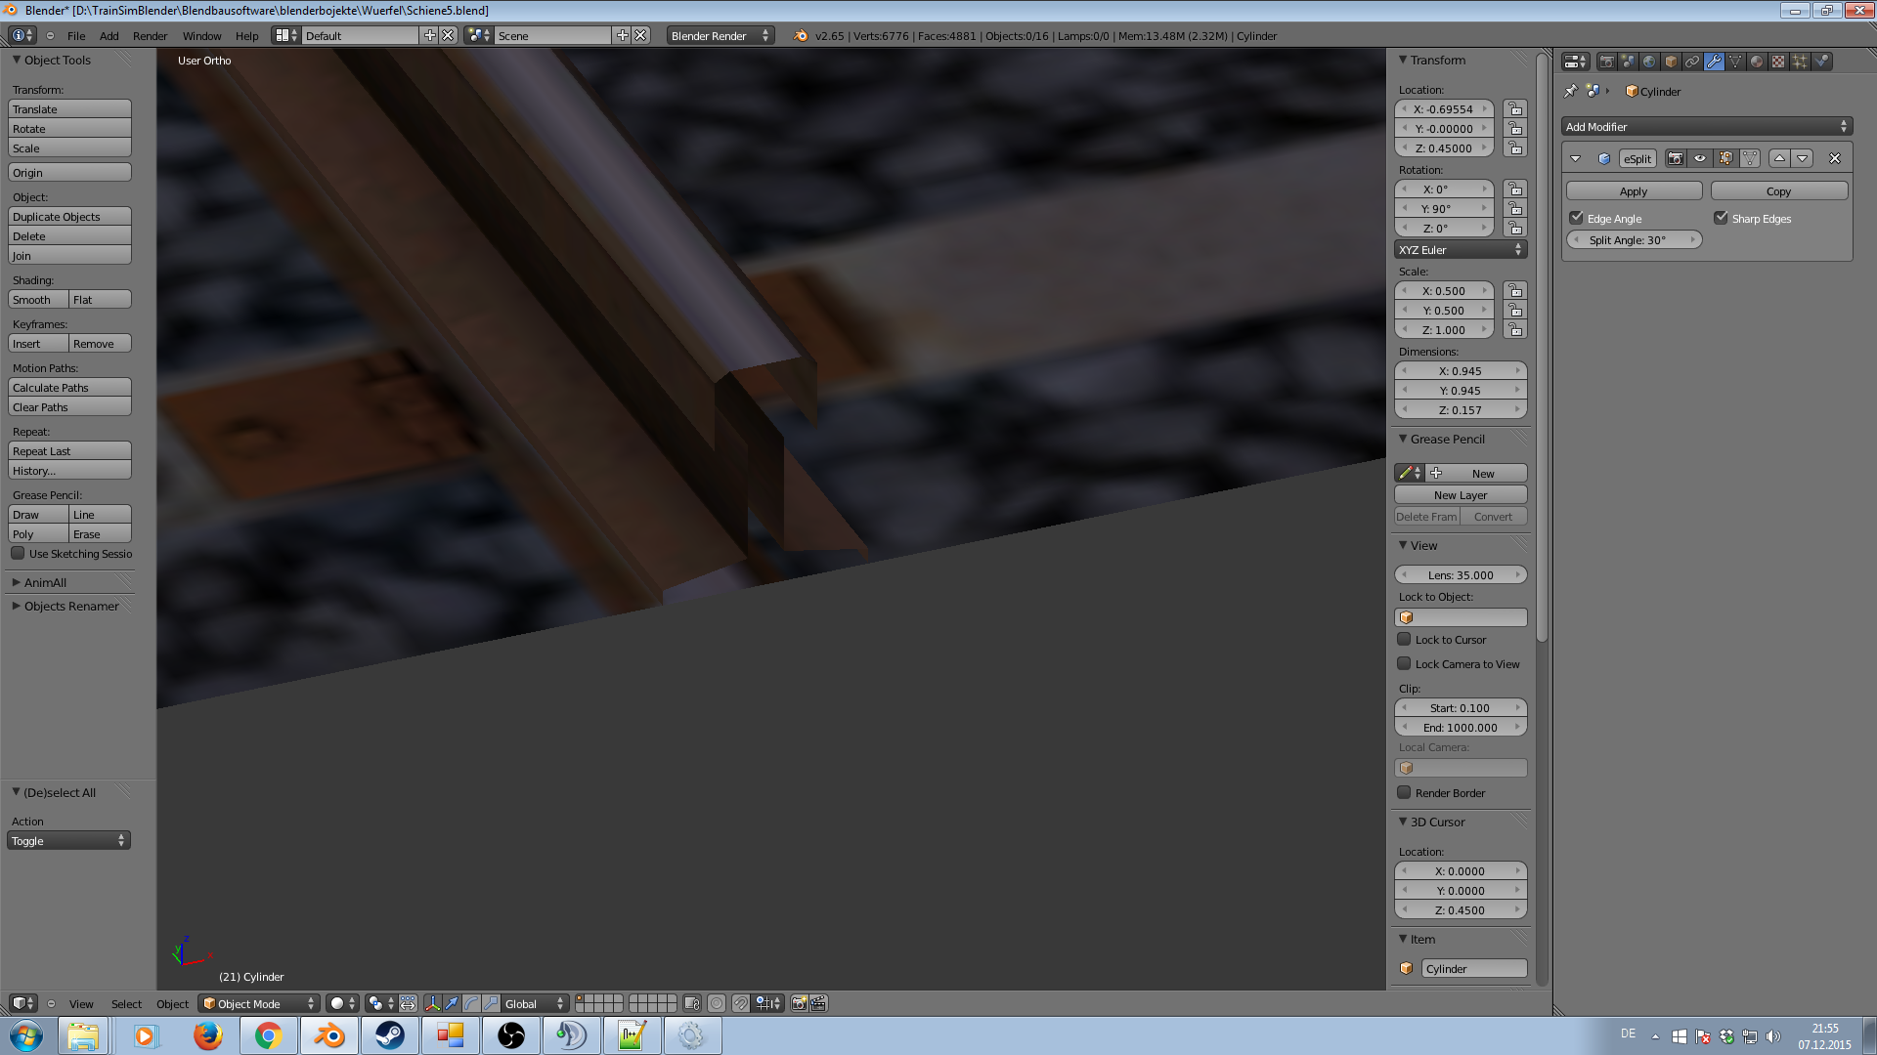Switch to World properties globe tab

[1649, 62]
